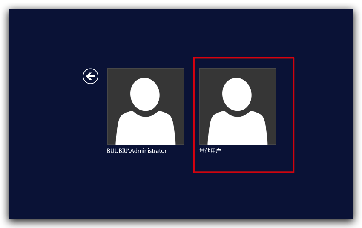This screenshot has width=362, height=228.
Task: Go back using the left arrow button
Action: click(x=90, y=76)
